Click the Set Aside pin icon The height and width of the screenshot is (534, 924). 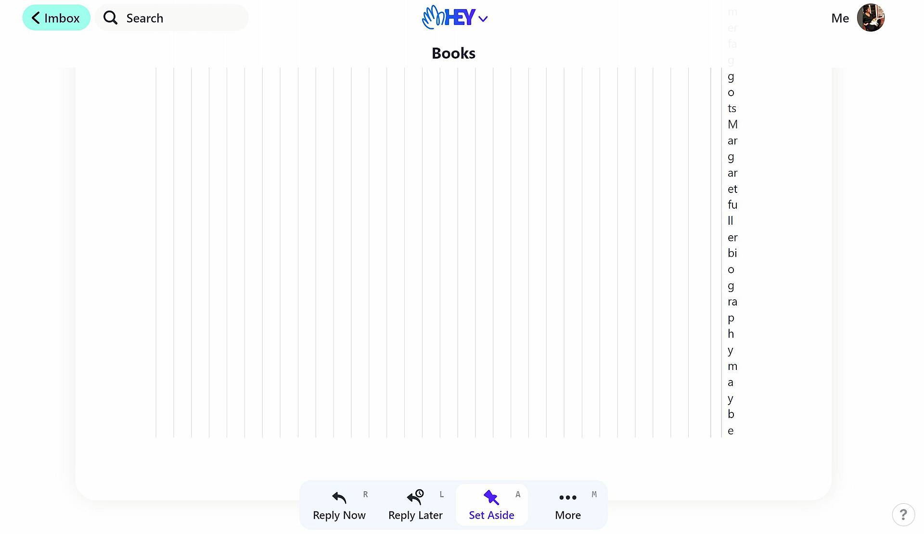[491, 498]
